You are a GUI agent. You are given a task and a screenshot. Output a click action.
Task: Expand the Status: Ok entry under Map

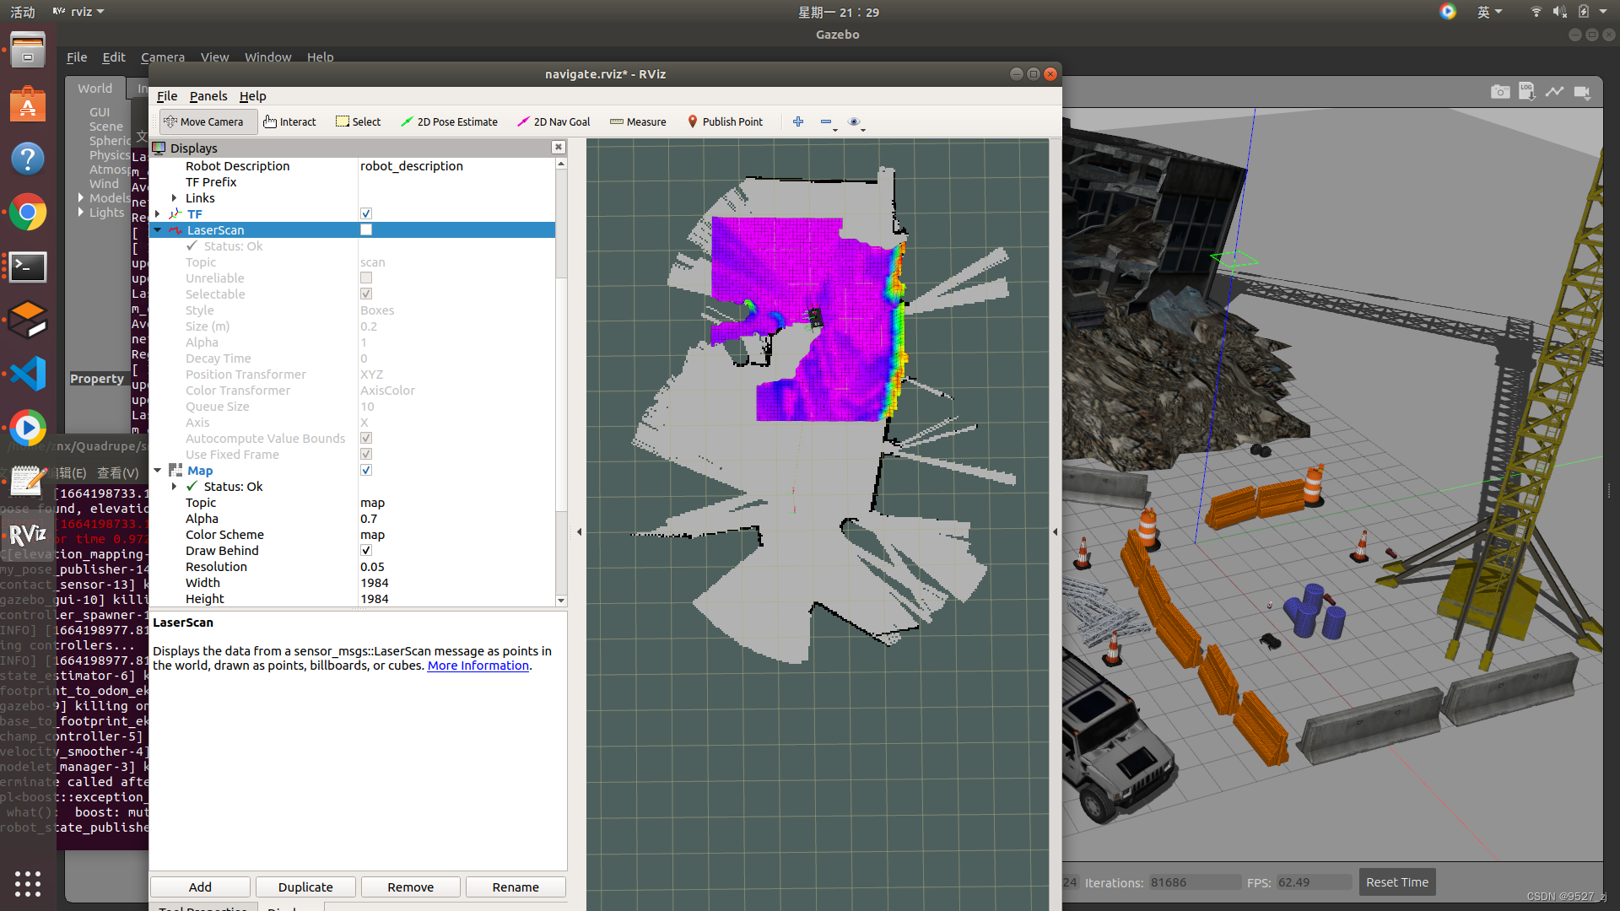[175, 486]
